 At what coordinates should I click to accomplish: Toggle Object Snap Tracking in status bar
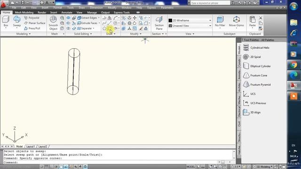[x=66, y=167]
